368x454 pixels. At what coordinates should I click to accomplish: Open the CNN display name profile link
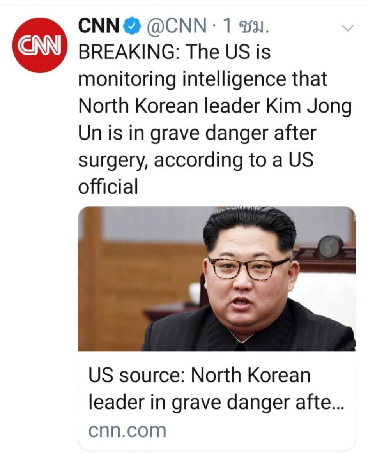pos(99,26)
